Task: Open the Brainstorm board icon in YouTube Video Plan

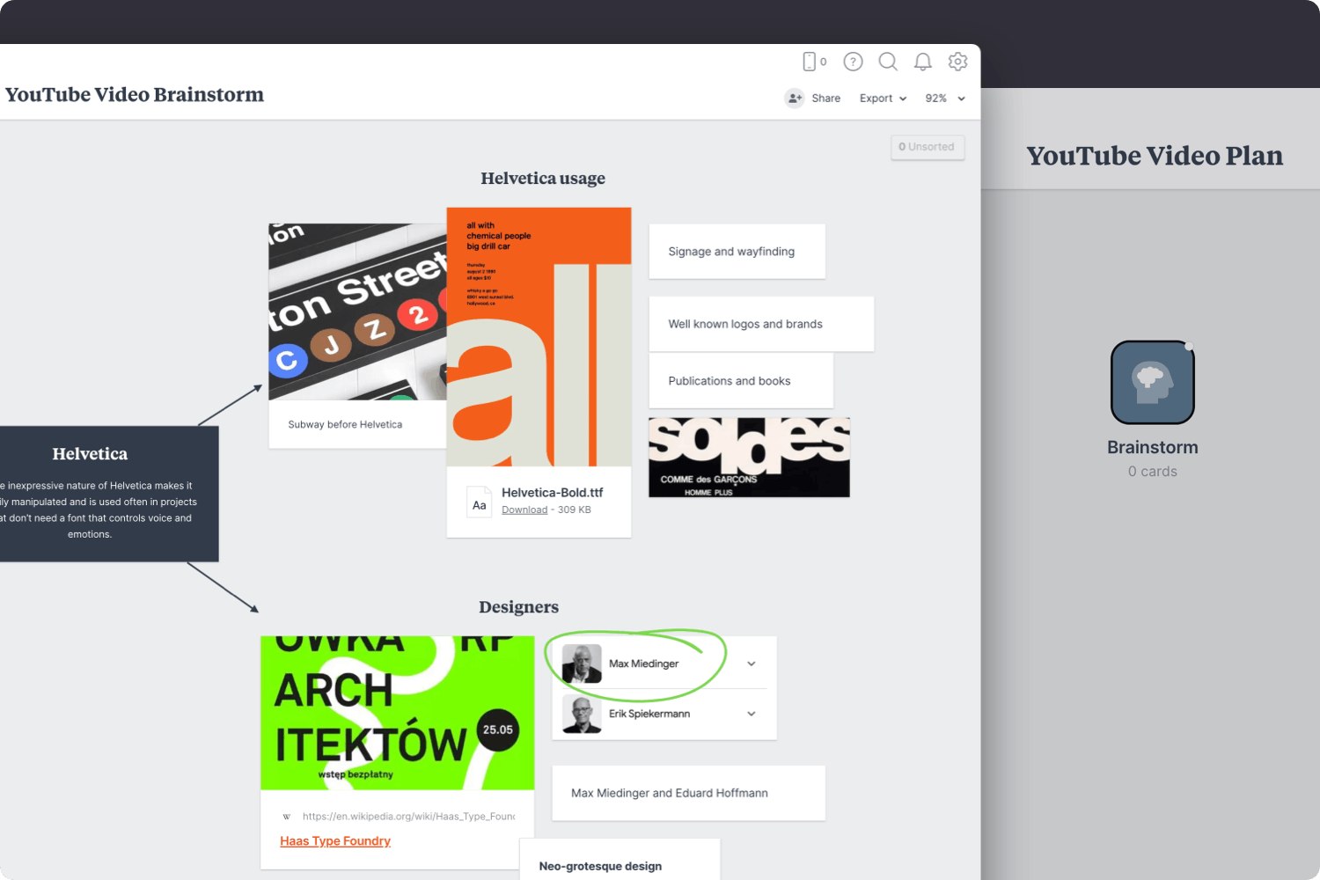Action: [x=1153, y=383]
